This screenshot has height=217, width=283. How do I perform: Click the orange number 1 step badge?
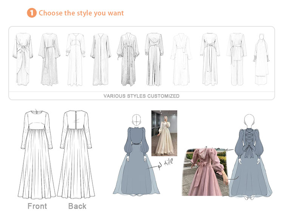point(32,13)
